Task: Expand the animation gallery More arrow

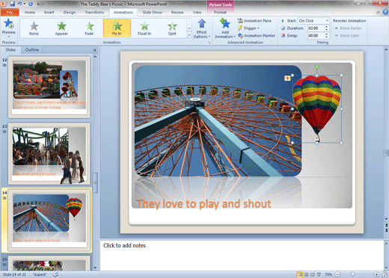Action: 189,35
